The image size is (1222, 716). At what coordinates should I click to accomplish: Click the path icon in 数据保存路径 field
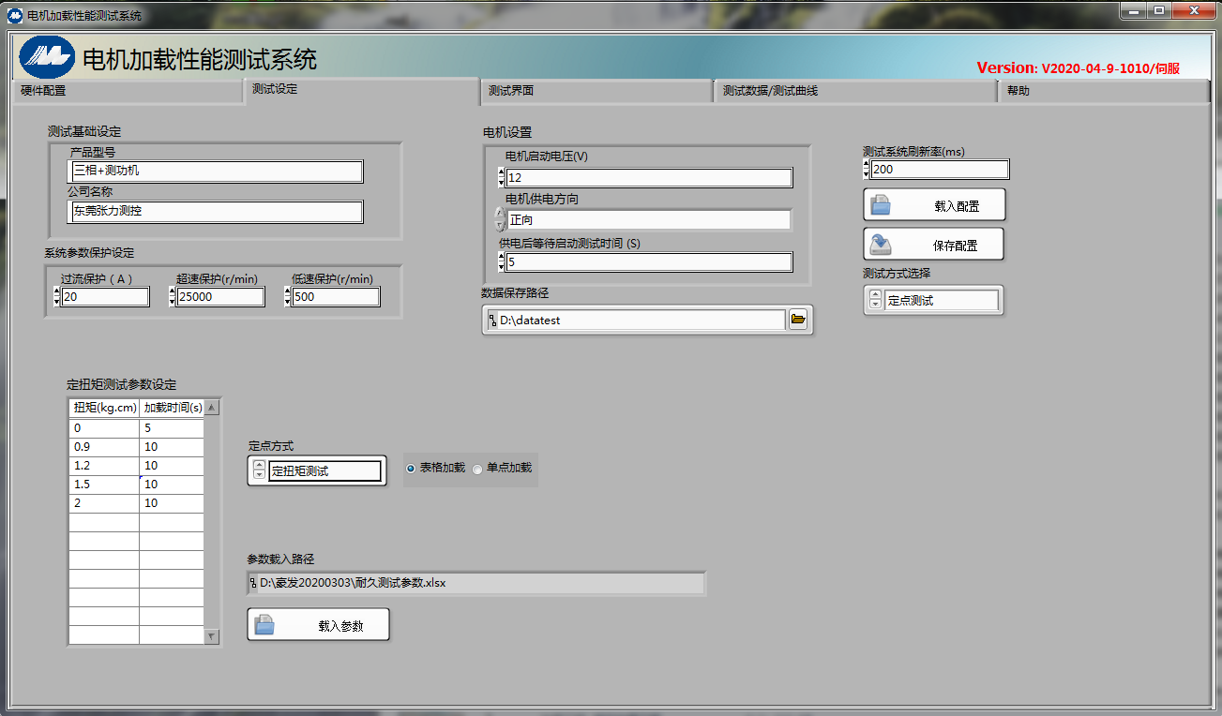coord(492,321)
